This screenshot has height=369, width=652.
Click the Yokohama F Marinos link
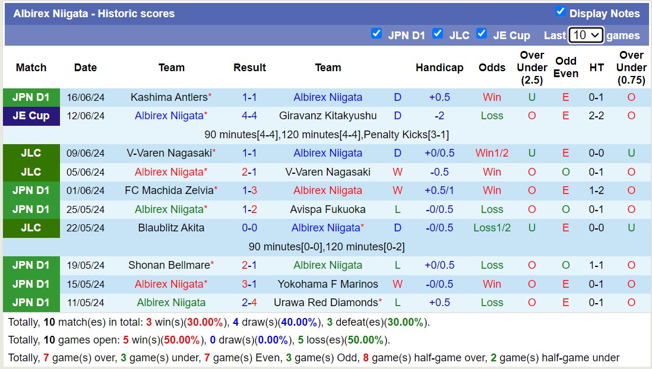click(328, 284)
